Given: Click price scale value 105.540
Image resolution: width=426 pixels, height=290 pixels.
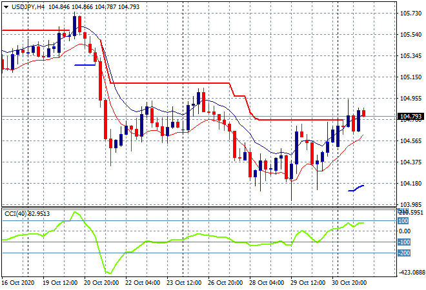Looking at the screenshot, I should tap(411, 34).
